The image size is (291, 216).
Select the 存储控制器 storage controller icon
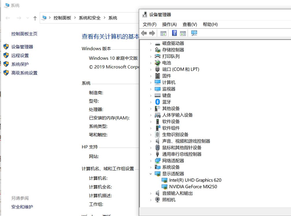(158, 50)
